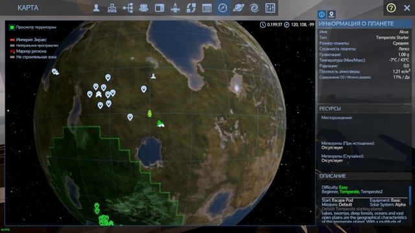415x233 pixels.
Task: Click the coordinates compass icon
Action: pos(287,25)
